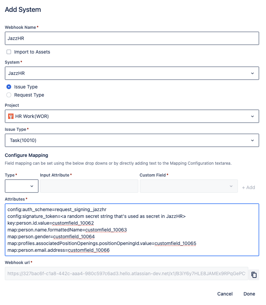
Task: Expand the Project dropdown HR Work(WOR)
Action: (132, 116)
